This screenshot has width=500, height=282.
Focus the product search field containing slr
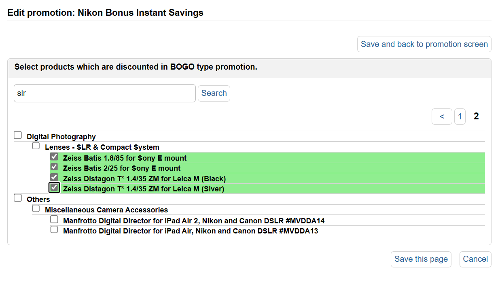[105, 93]
